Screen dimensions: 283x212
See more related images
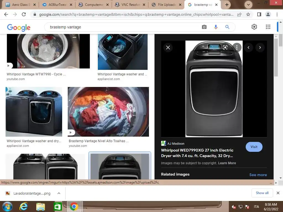click(x=258, y=175)
